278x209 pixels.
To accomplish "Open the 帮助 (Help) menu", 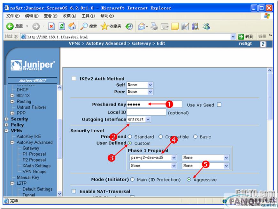I will tap(107, 16).
